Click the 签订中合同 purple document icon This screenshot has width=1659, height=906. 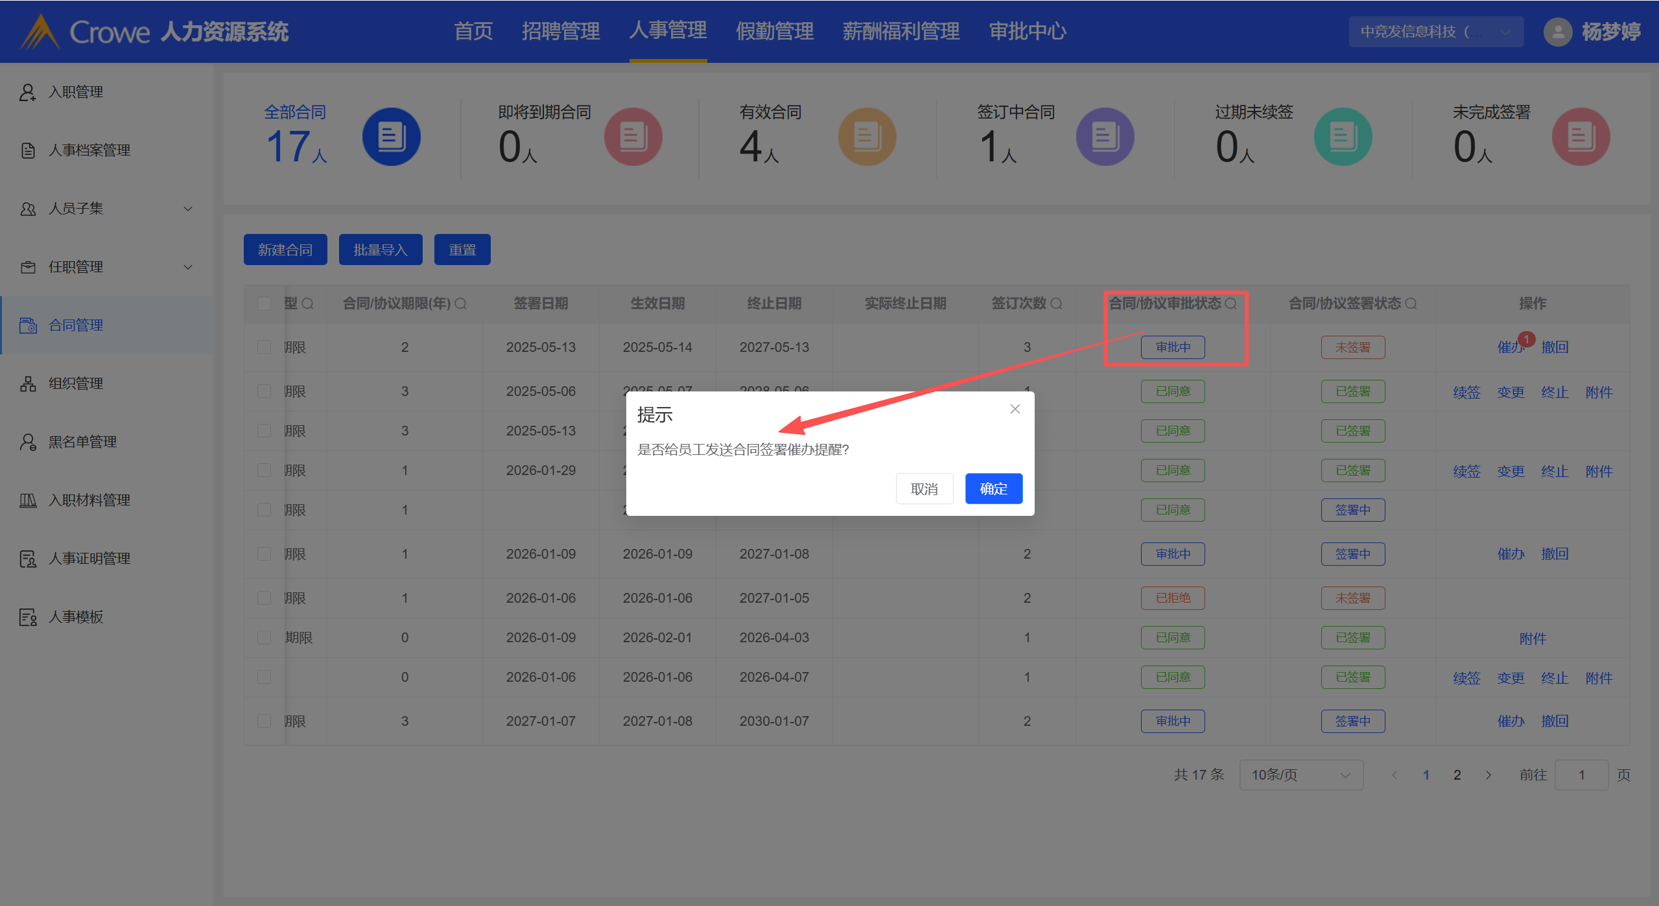coord(1105,137)
